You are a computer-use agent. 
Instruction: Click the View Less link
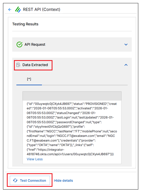coord(35,159)
